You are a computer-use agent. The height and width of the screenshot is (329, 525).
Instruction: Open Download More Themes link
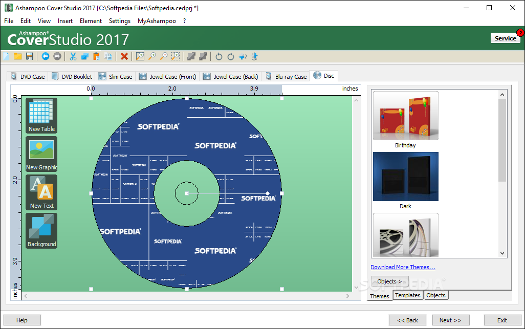pyautogui.click(x=403, y=267)
